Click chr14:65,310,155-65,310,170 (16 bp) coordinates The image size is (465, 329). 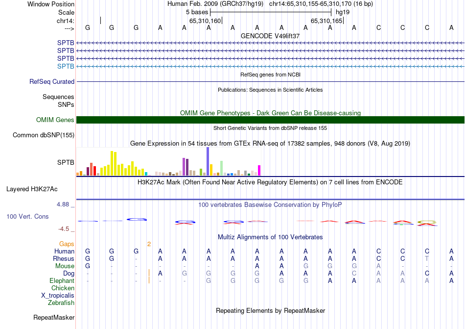321,4
